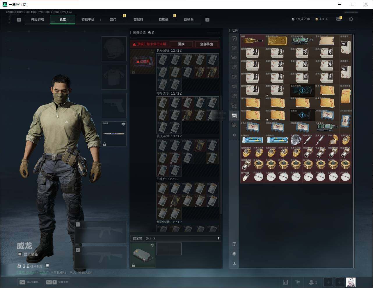Image resolution: width=373 pixels, height=288 pixels.
Task: Select the 量子存储 USB item
Action: (x=246, y=177)
